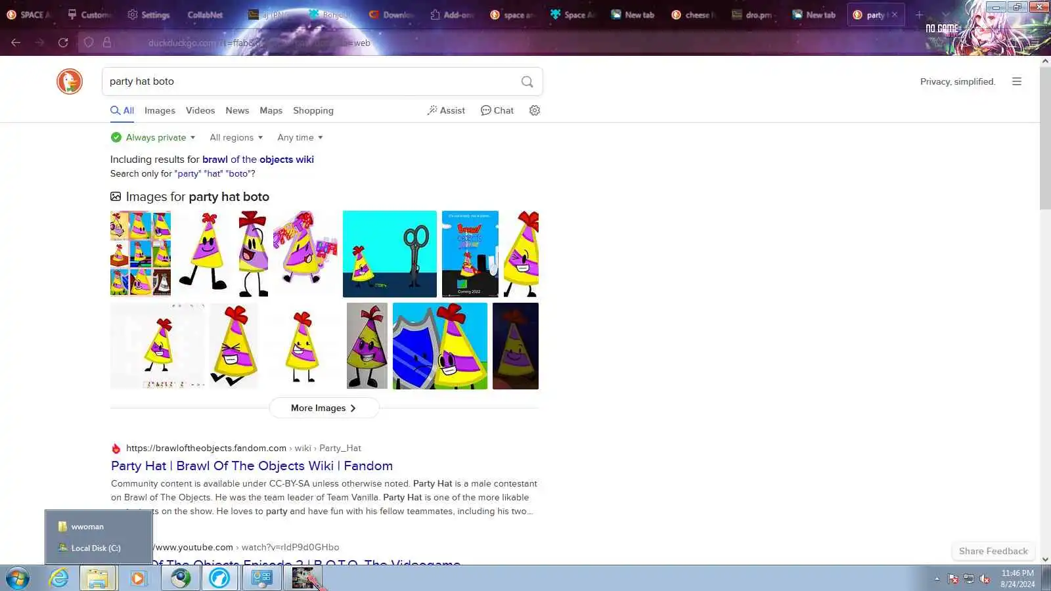Switch to the Images search tab
Viewport: 1051px width, 591px height.
(x=160, y=110)
